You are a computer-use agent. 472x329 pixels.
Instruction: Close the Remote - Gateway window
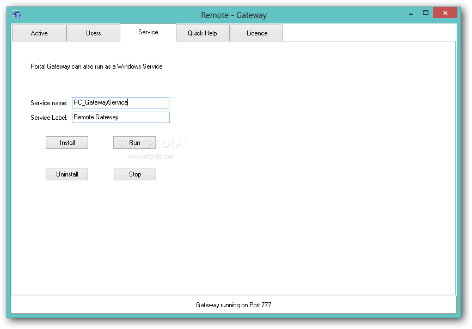click(445, 13)
